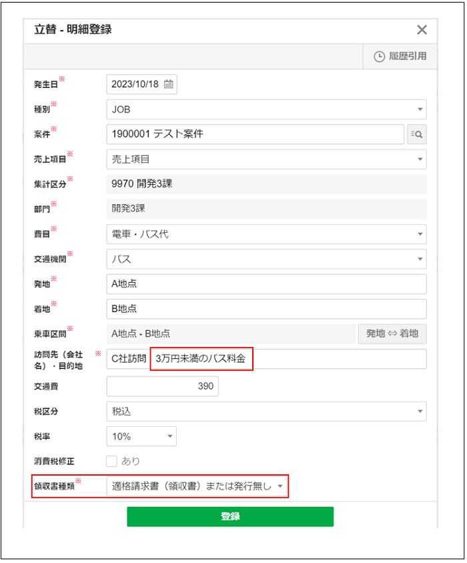467x563 pixels.
Task: Click the 着地 B地点 input field
Action: [x=266, y=309]
